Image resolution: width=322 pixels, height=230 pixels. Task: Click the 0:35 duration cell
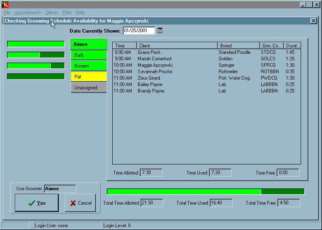point(290,72)
